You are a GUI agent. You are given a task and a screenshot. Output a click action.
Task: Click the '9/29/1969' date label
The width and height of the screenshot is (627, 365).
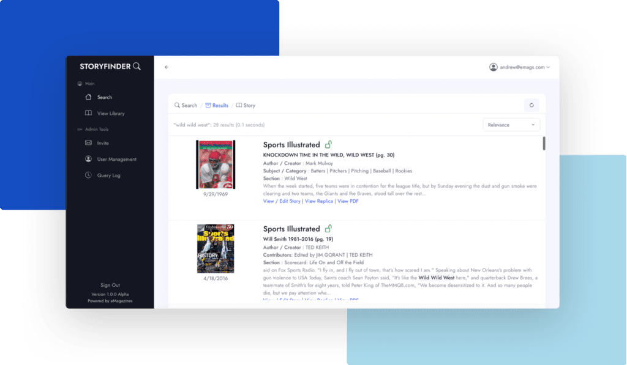coord(216,194)
